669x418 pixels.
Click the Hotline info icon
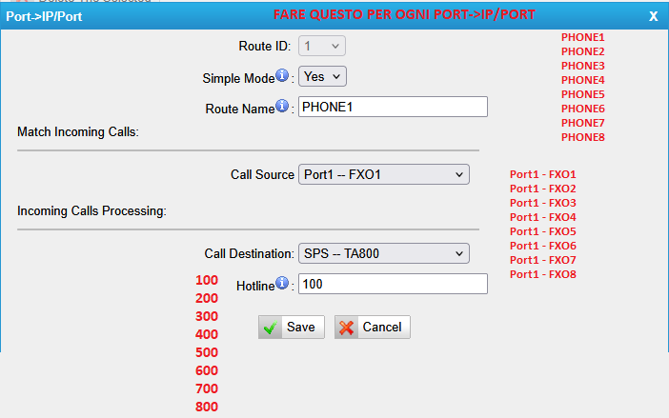[282, 283]
